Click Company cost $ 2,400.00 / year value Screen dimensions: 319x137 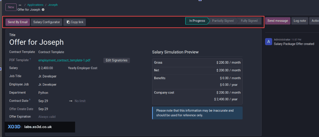click(x=226, y=99)
